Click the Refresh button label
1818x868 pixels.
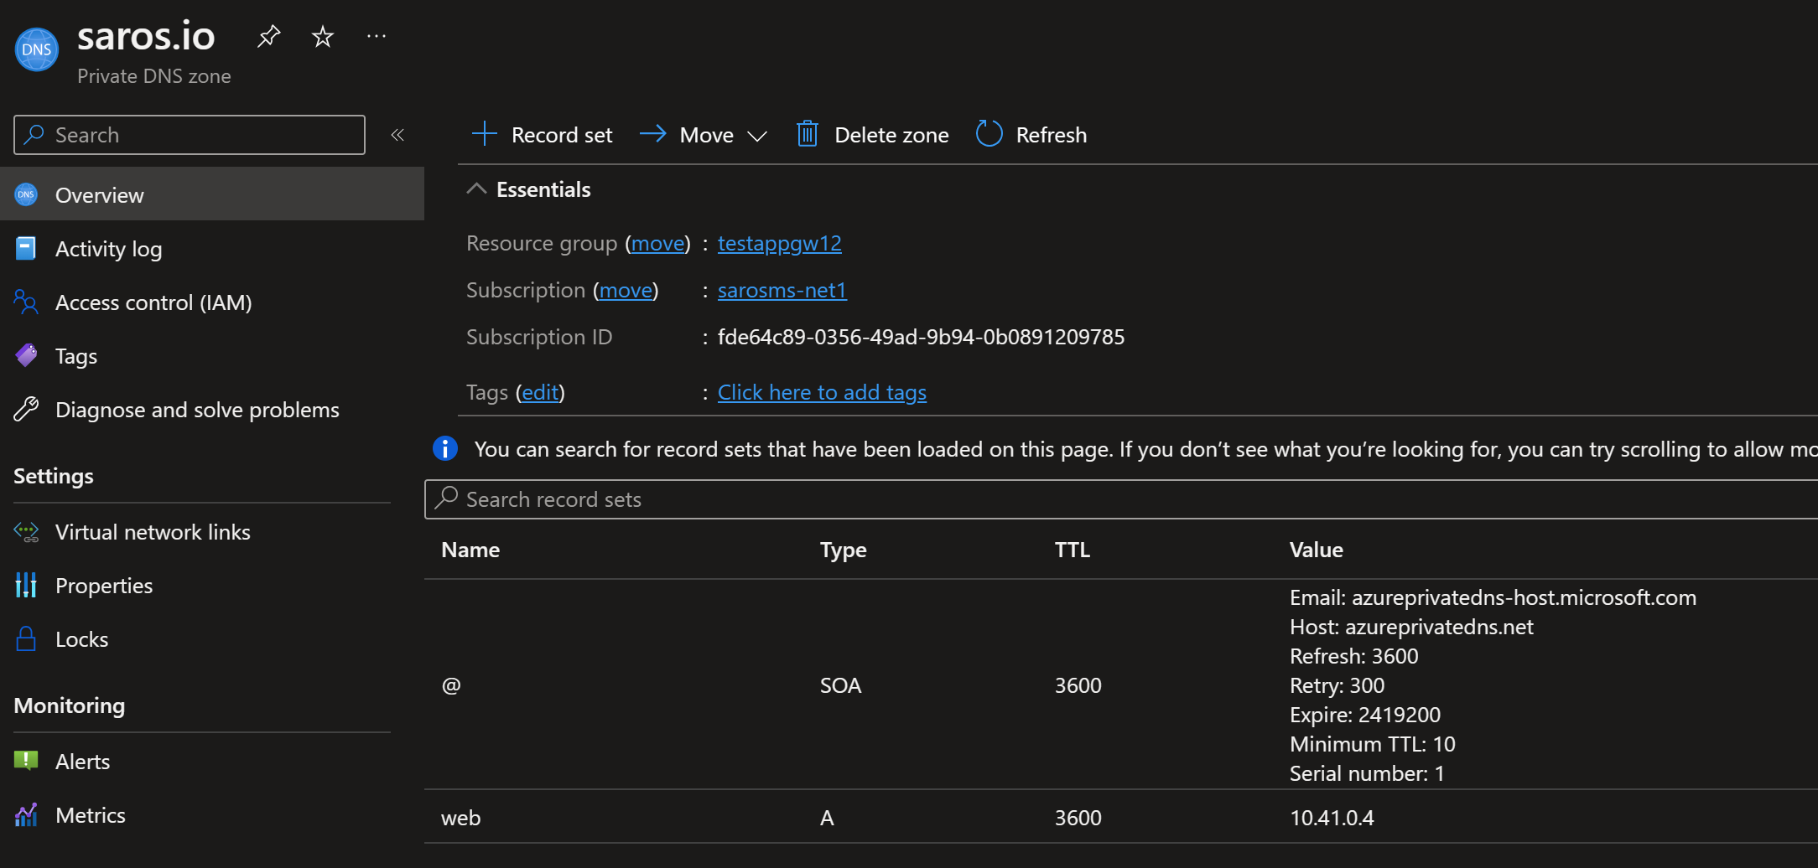pos(1052,135)
